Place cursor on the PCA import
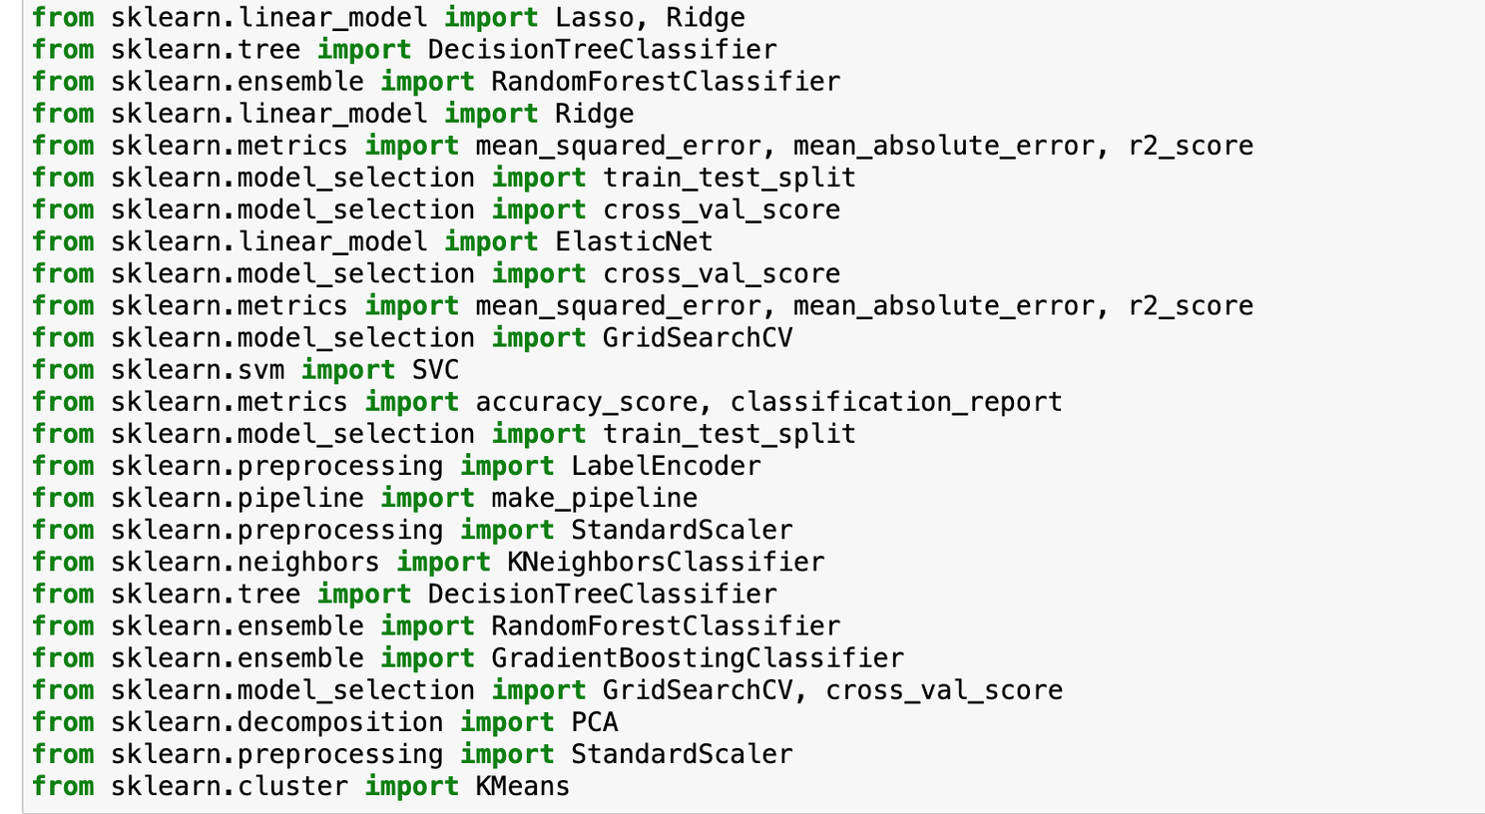 pyautogui.click(x=594, y=722)
